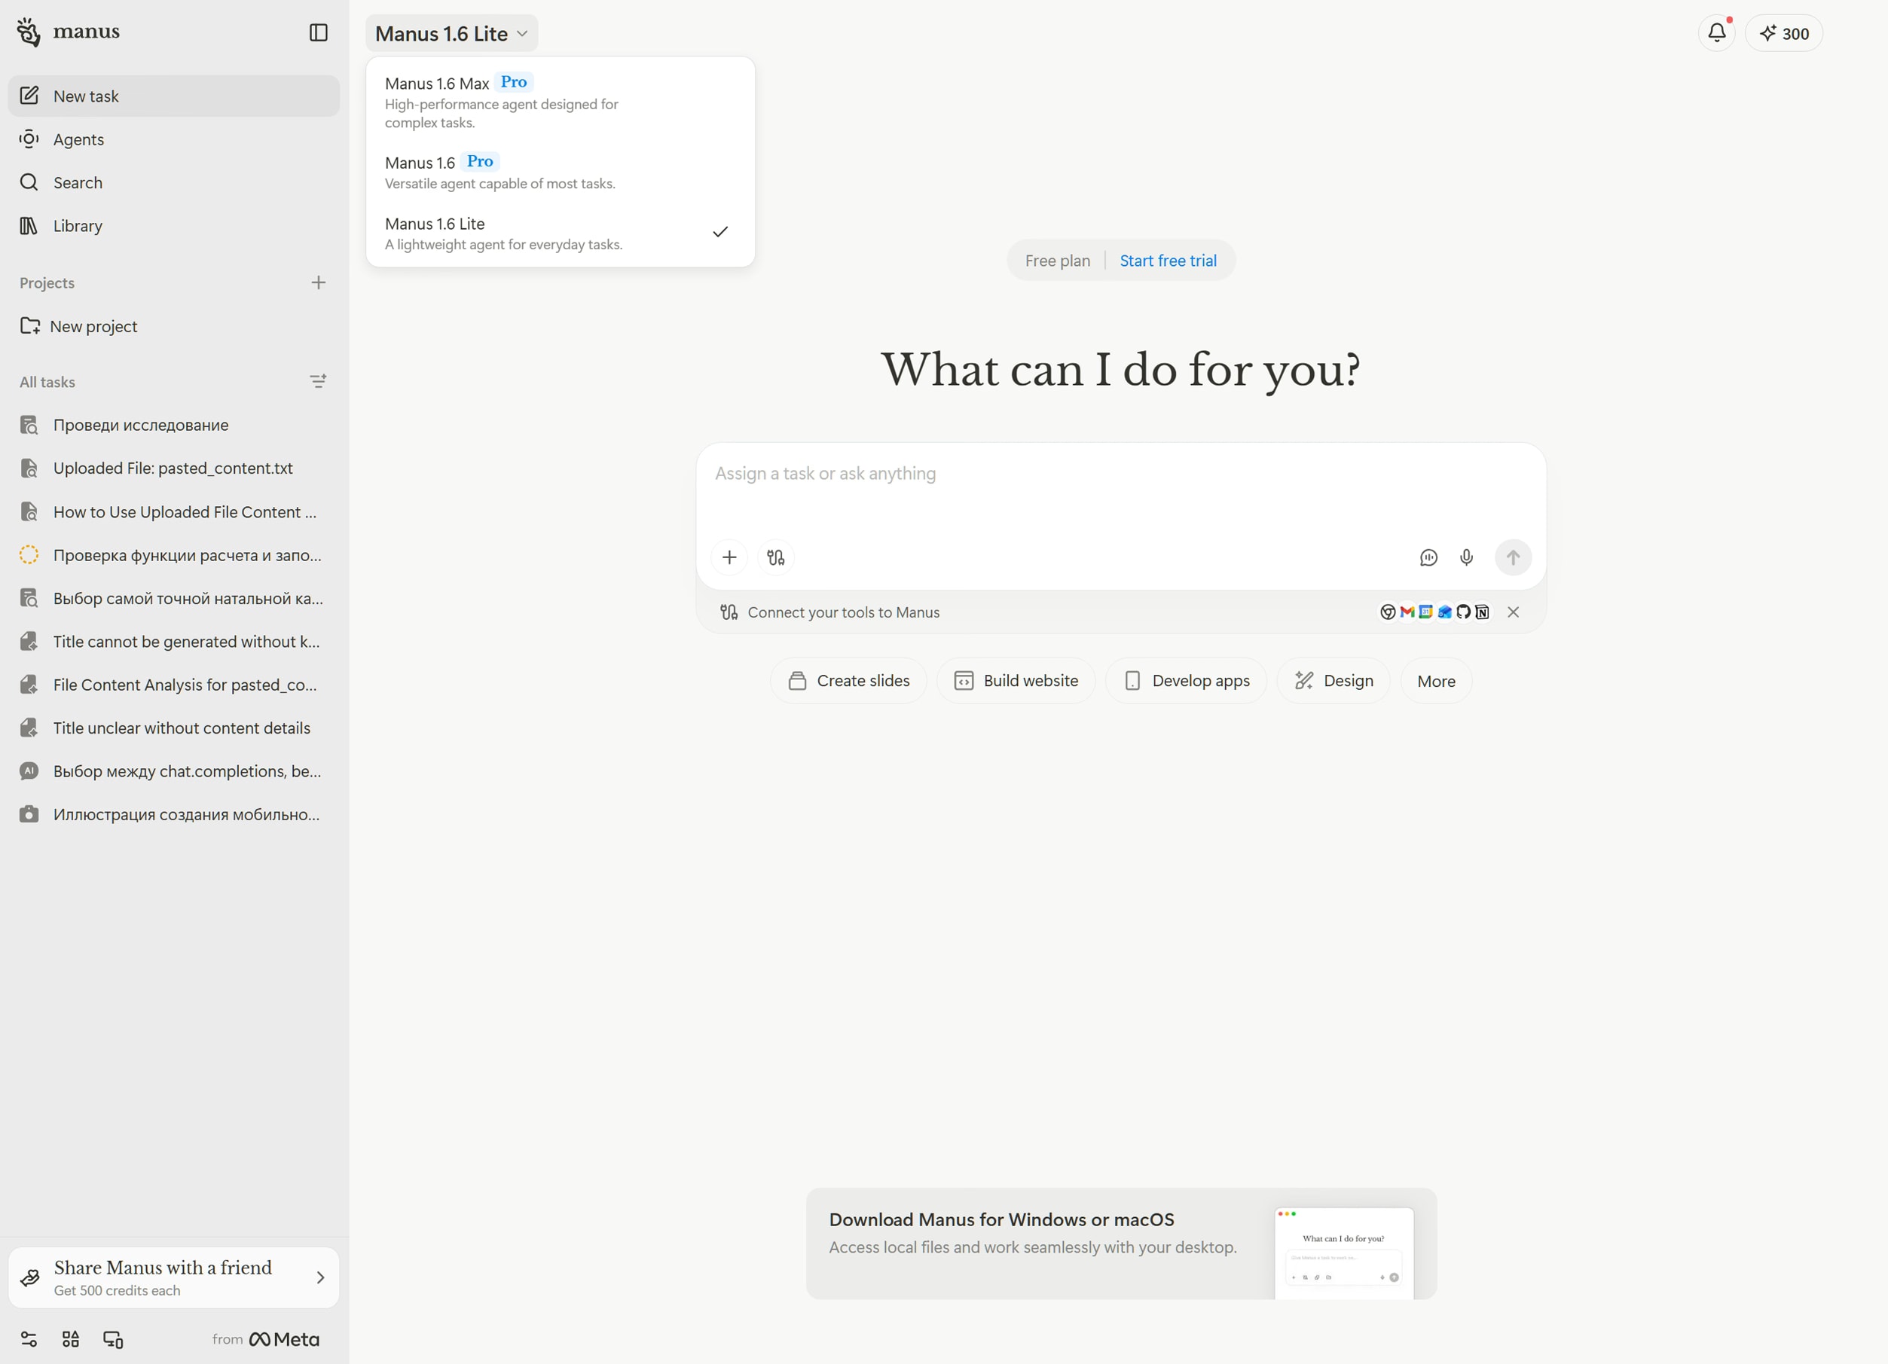Screen dimensions: 1888x1364
Task: Open Library in sidebar
Action: [x=174, y=227]
